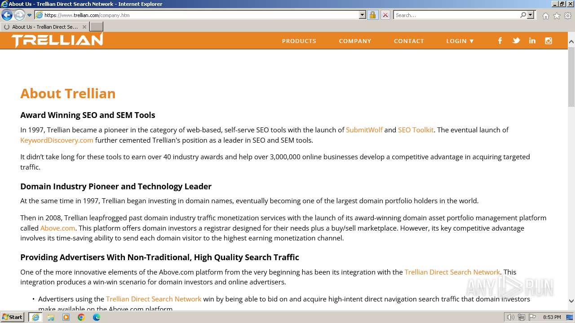This screenshot has width=575, height=323.
Task: Click the browser Search box
Action: pyautogui.click(x=456, y=15)
